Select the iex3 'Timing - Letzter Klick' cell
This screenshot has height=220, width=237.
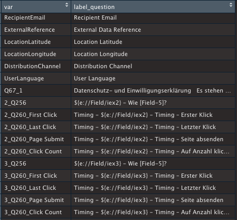coord(153,188)
